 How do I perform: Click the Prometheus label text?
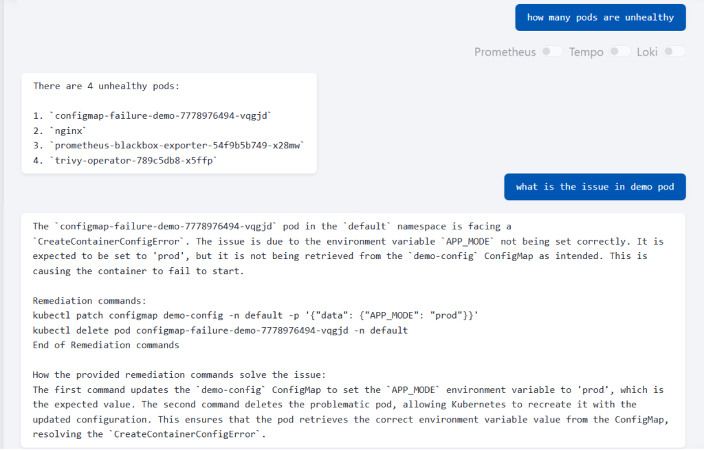(505, 52)
